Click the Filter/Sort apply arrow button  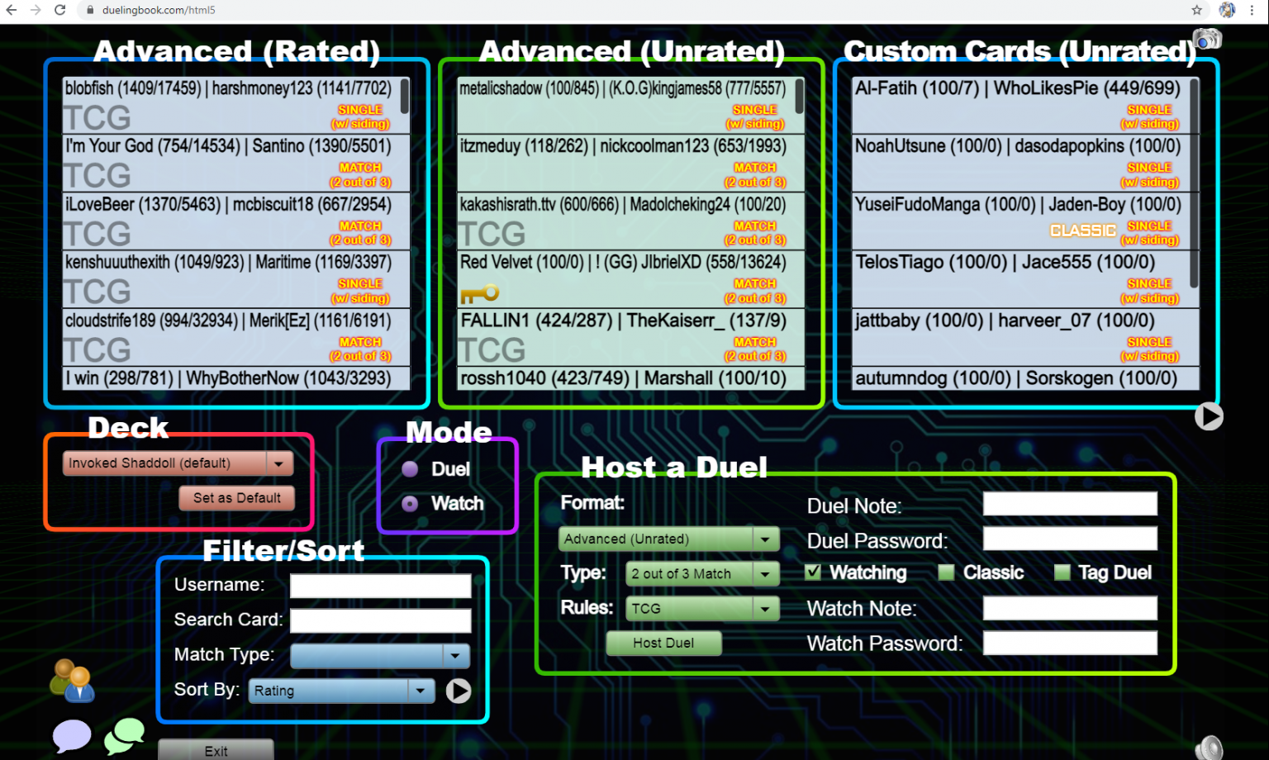(459, 691)
